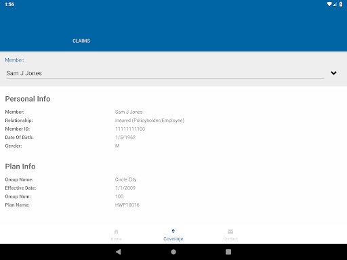This screenshot has width=347, height=260.
Task: Click the Member ID value 11111111100
Action: point(130,129)
